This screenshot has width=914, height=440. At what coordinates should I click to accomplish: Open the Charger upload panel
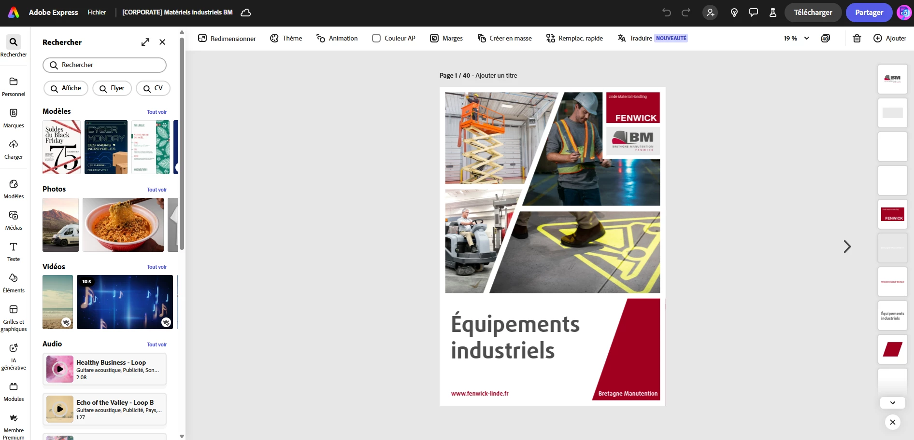14,150
